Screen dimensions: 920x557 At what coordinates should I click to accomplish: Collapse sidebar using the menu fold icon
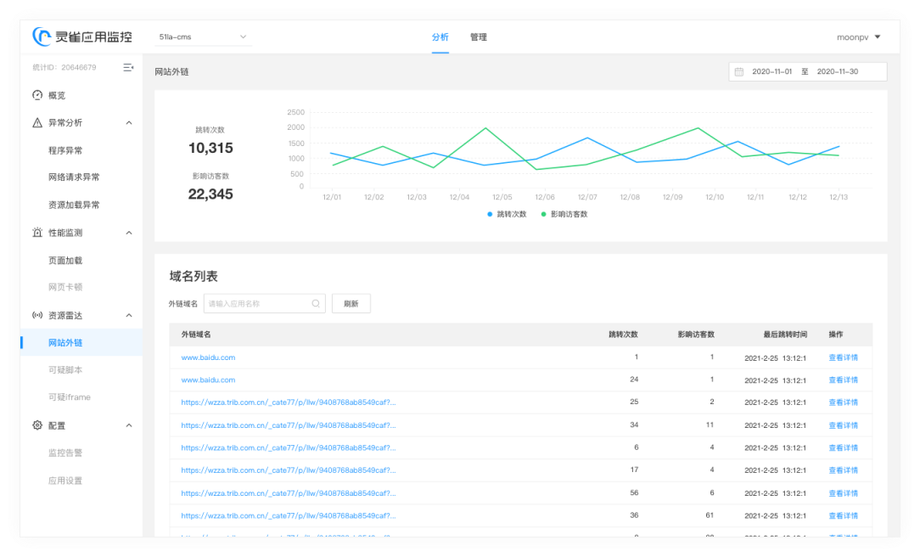[128, 67]
